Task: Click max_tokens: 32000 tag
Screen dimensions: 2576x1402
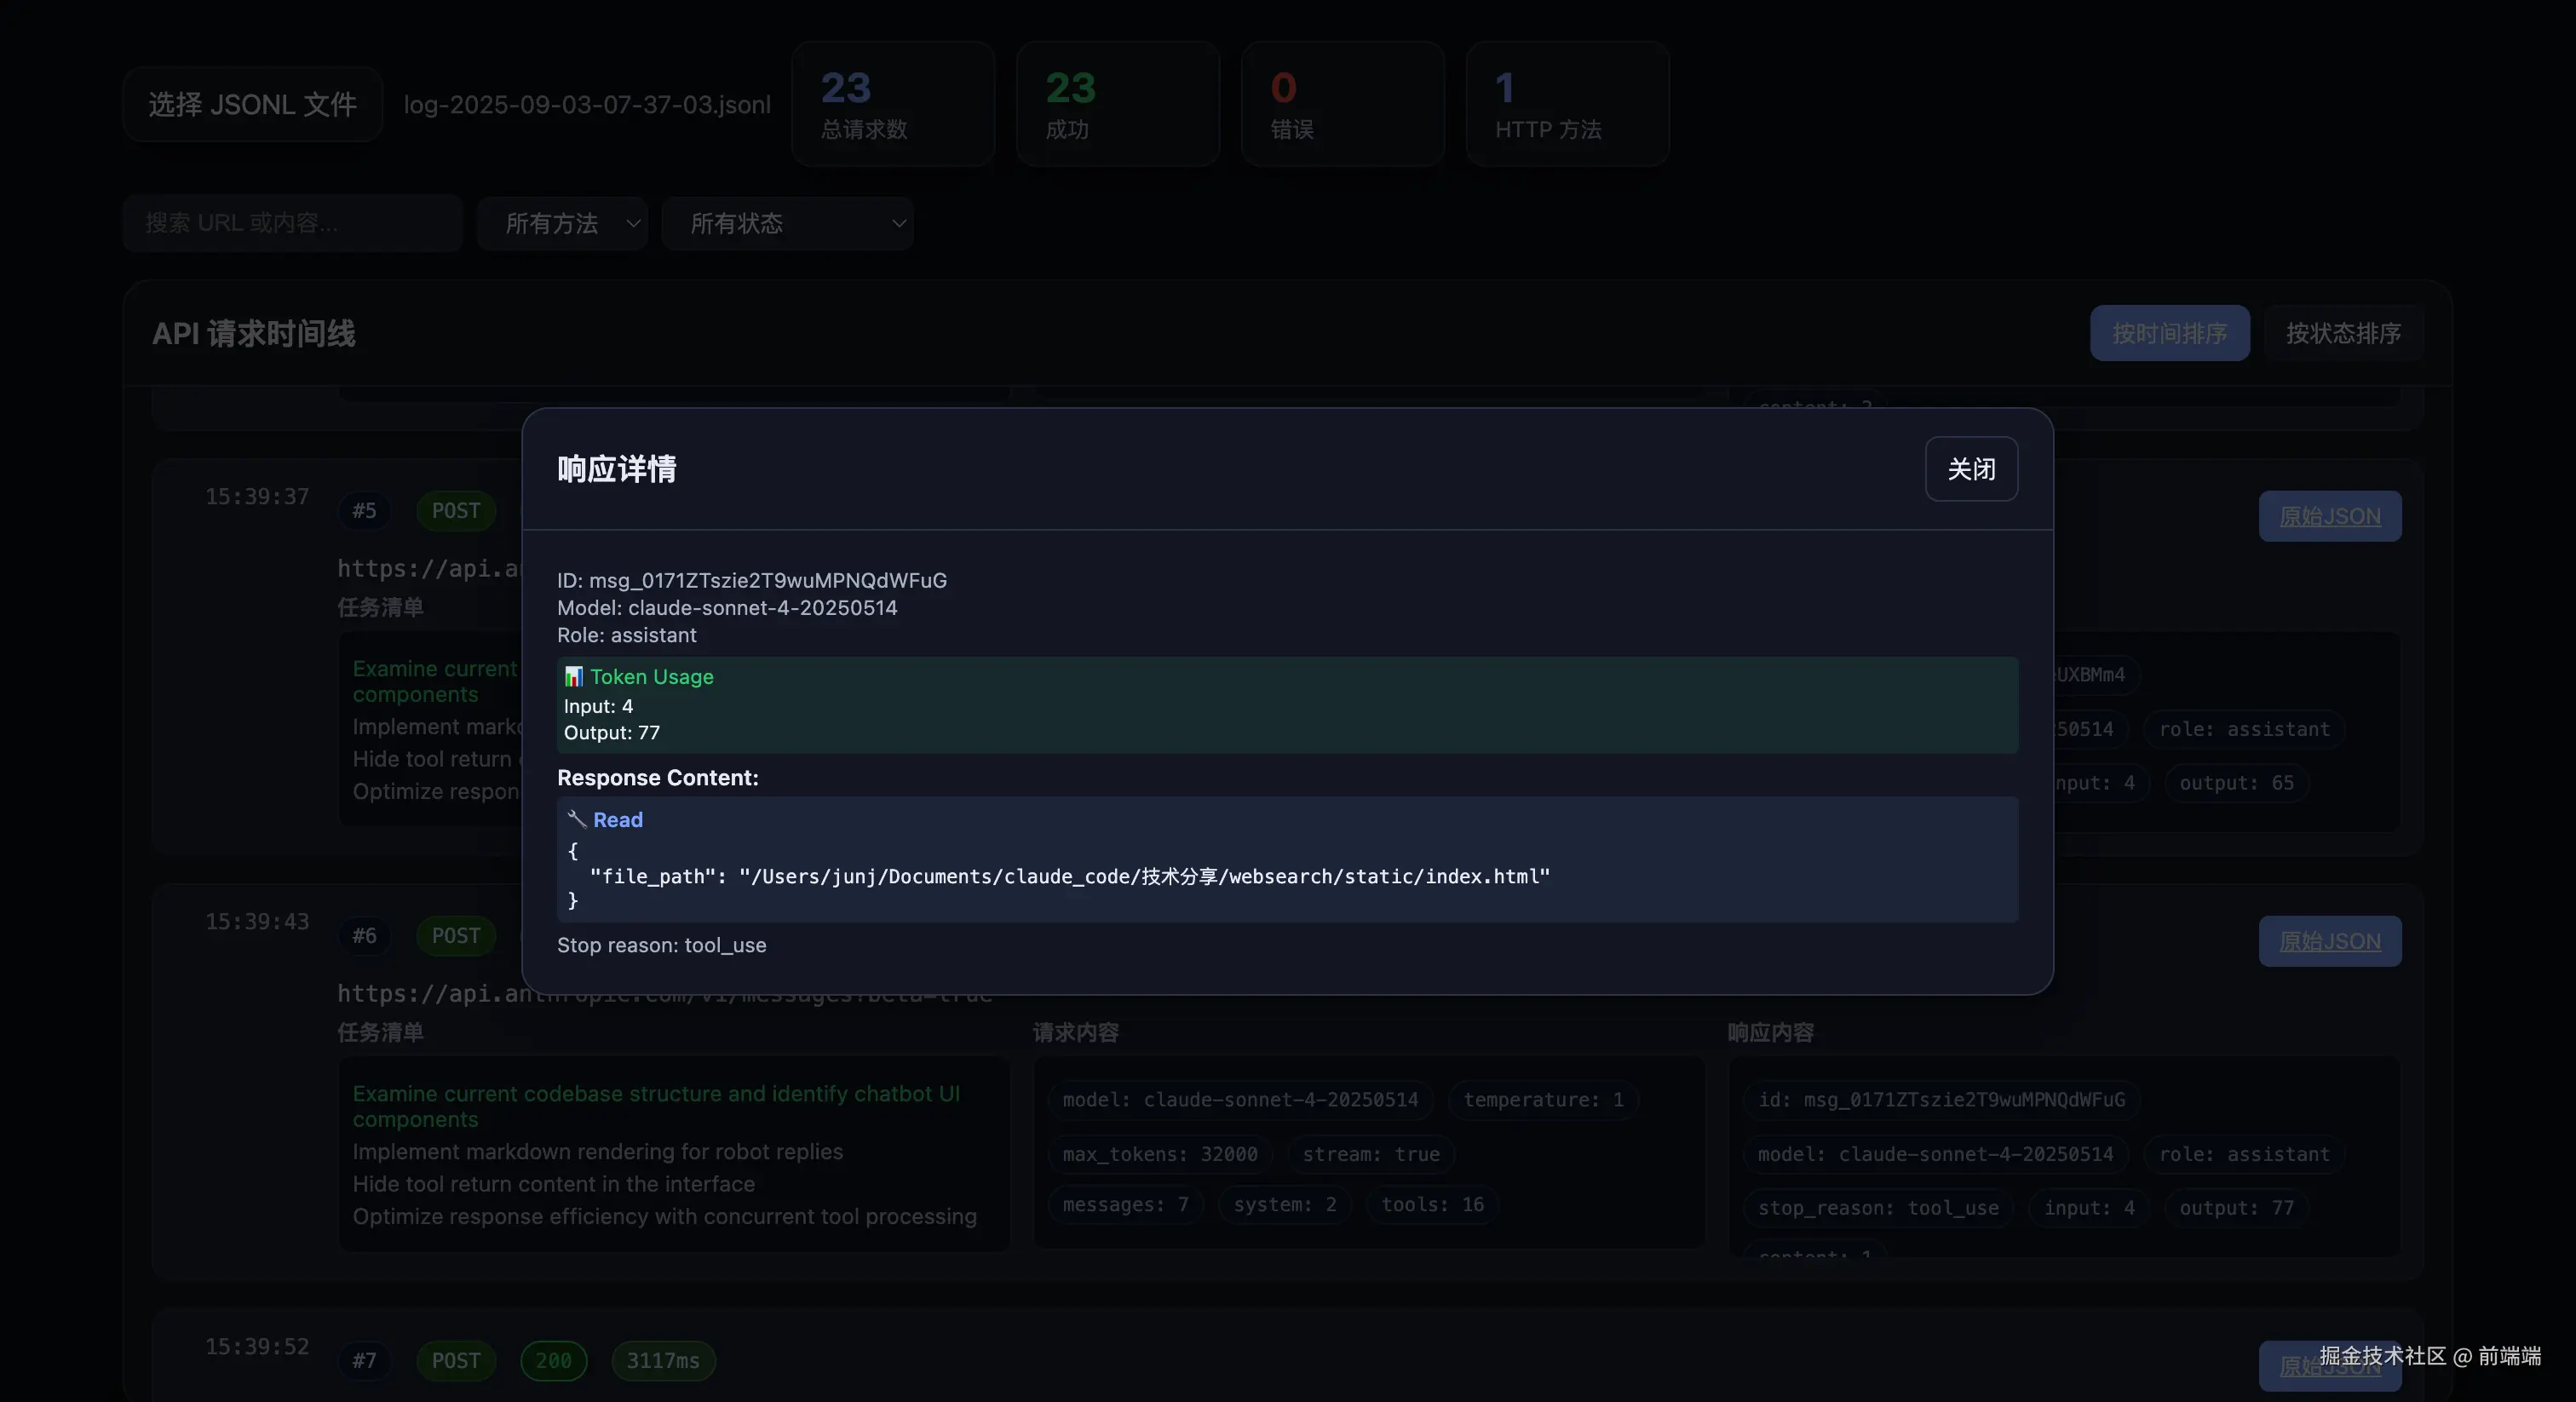Action: [x=1160, y=1154]
